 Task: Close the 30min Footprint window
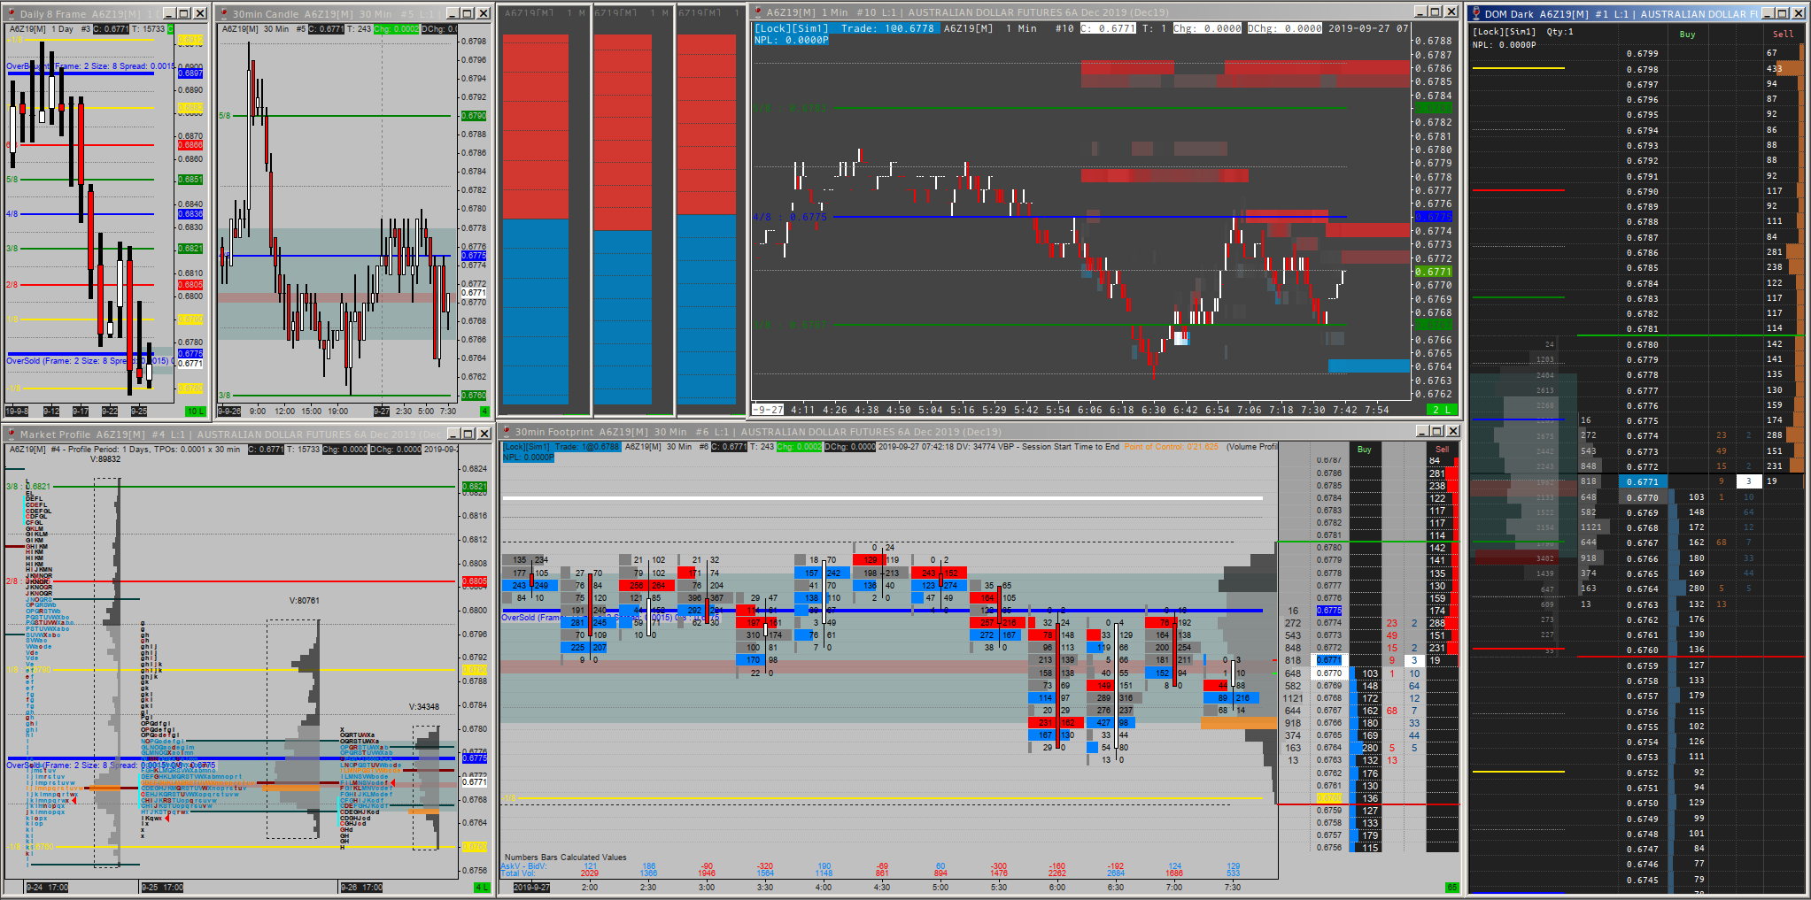(1451, 431)
